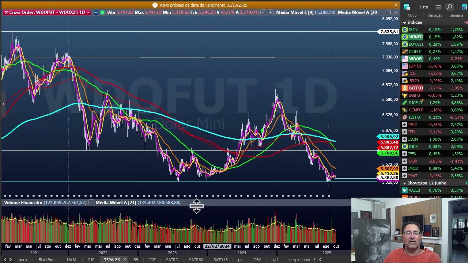468x263 pixels.
Task: Navigate tabs right with arrow
Action: pos(10,260)
